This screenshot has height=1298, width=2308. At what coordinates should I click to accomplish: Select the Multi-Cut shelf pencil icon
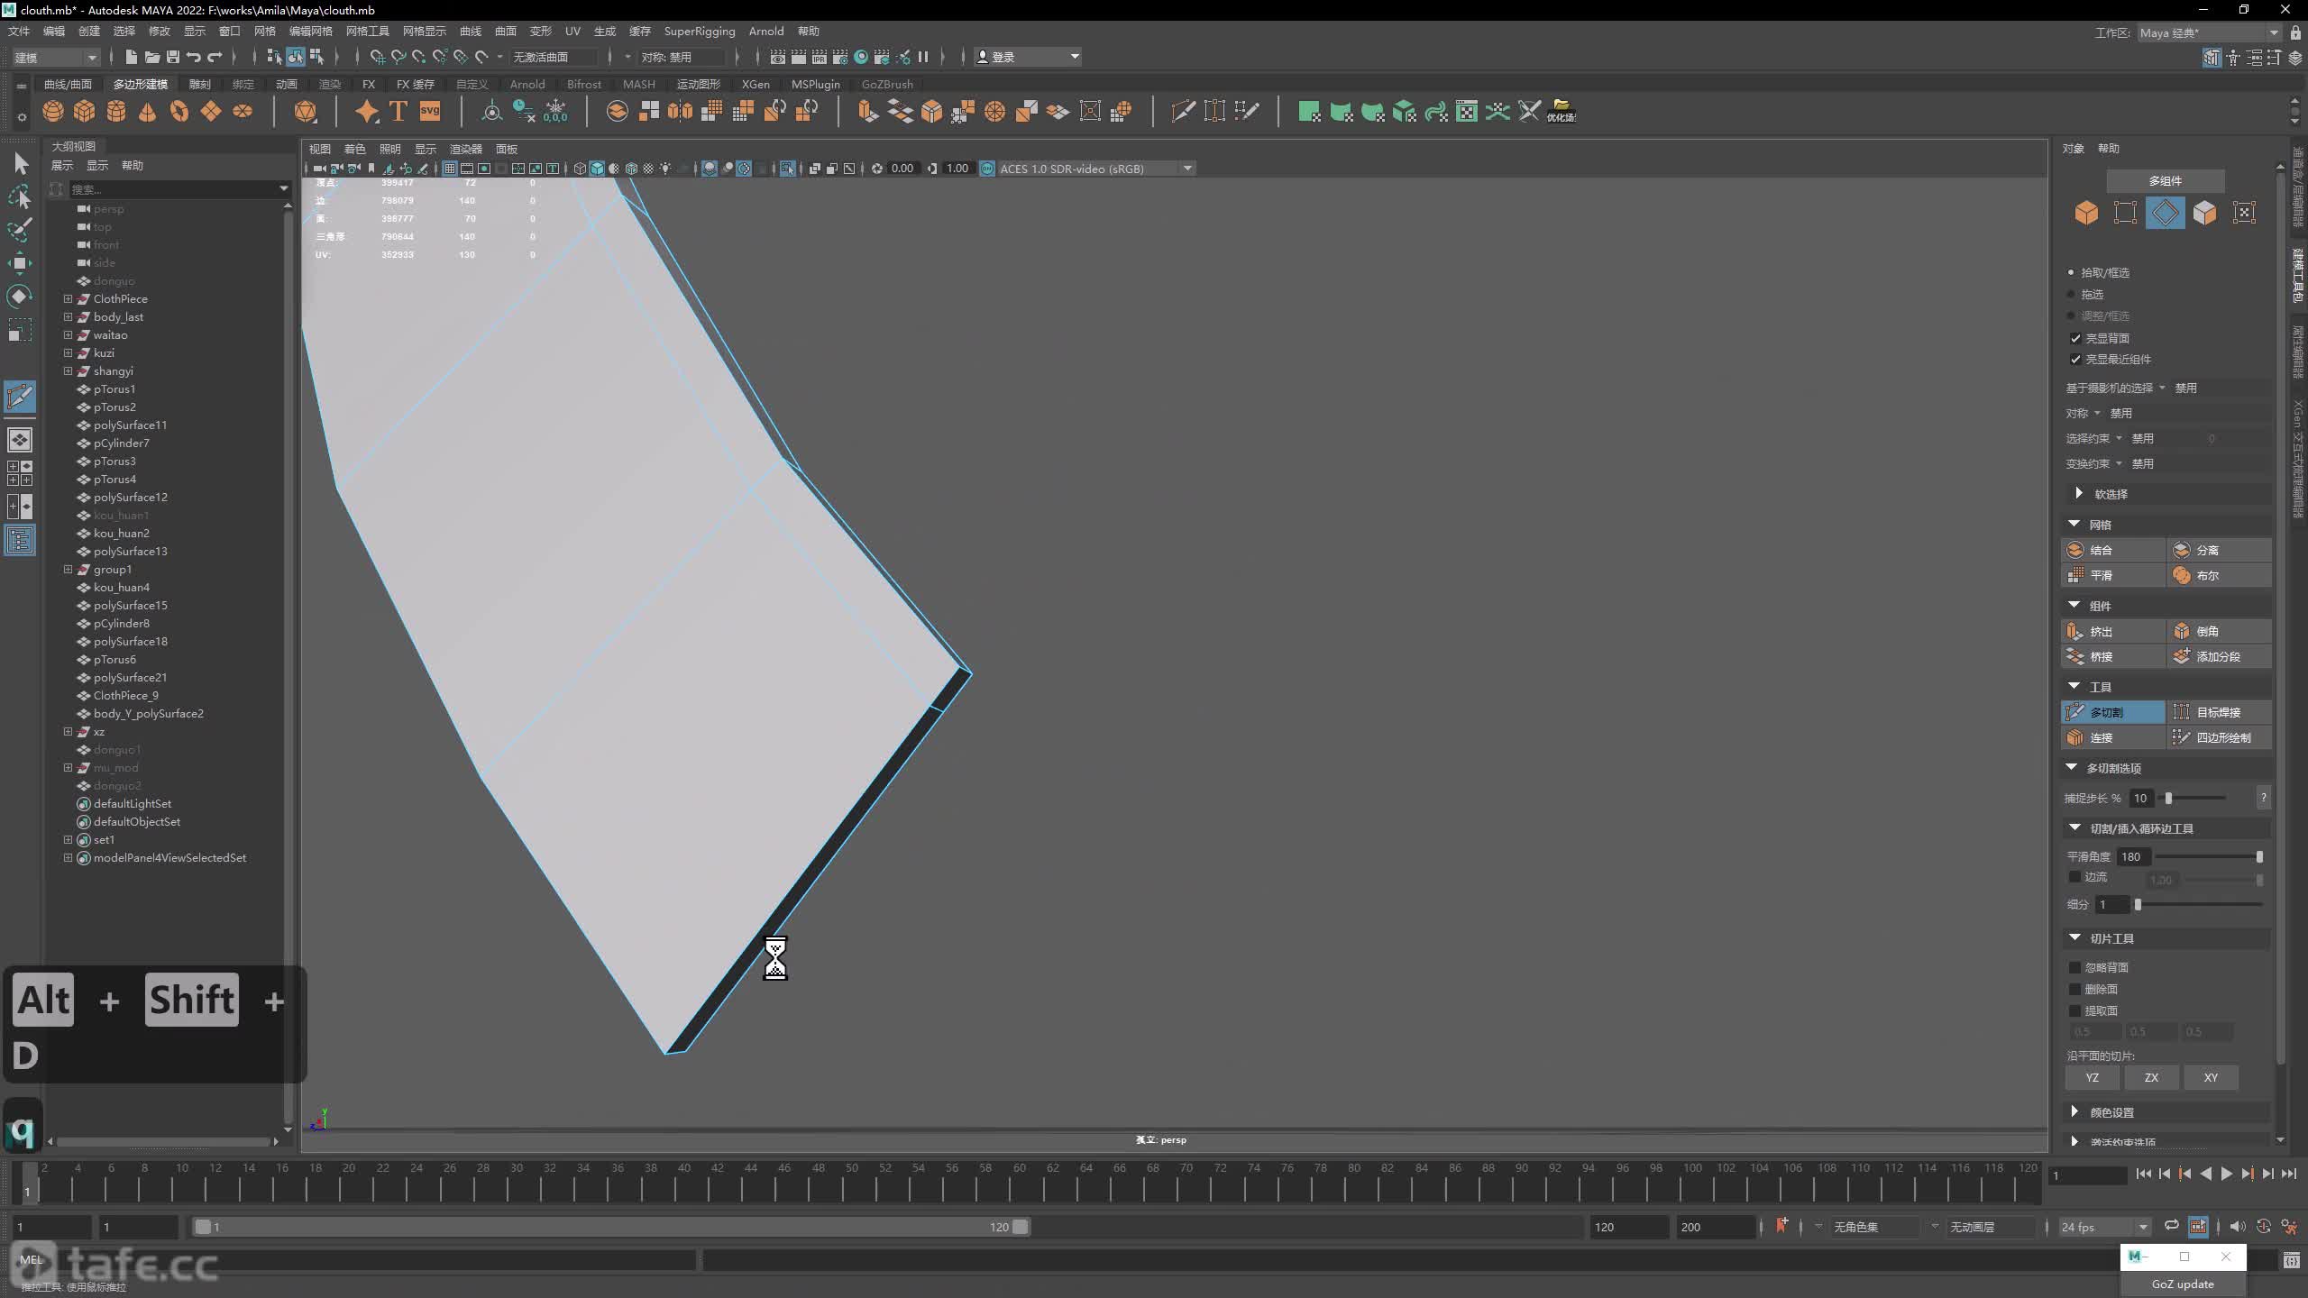[x=1183, y=112]
